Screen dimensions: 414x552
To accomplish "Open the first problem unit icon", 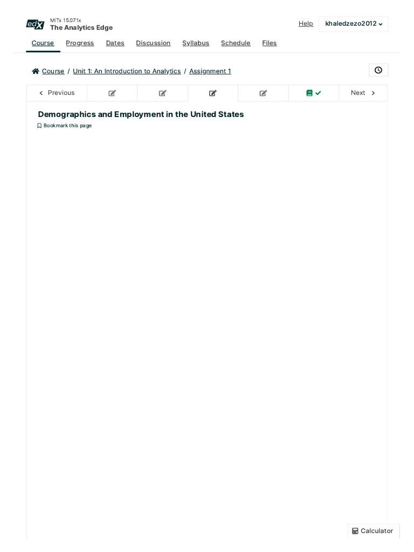I will (112, 93).
